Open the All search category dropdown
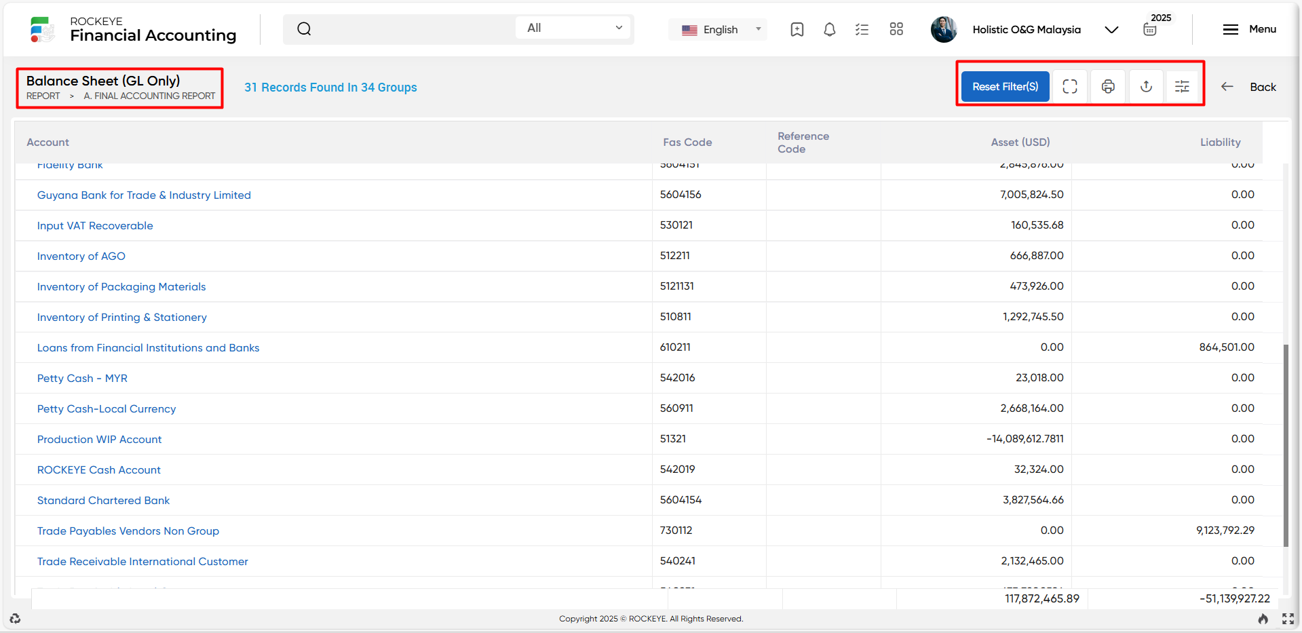 (x=574, y=28)
